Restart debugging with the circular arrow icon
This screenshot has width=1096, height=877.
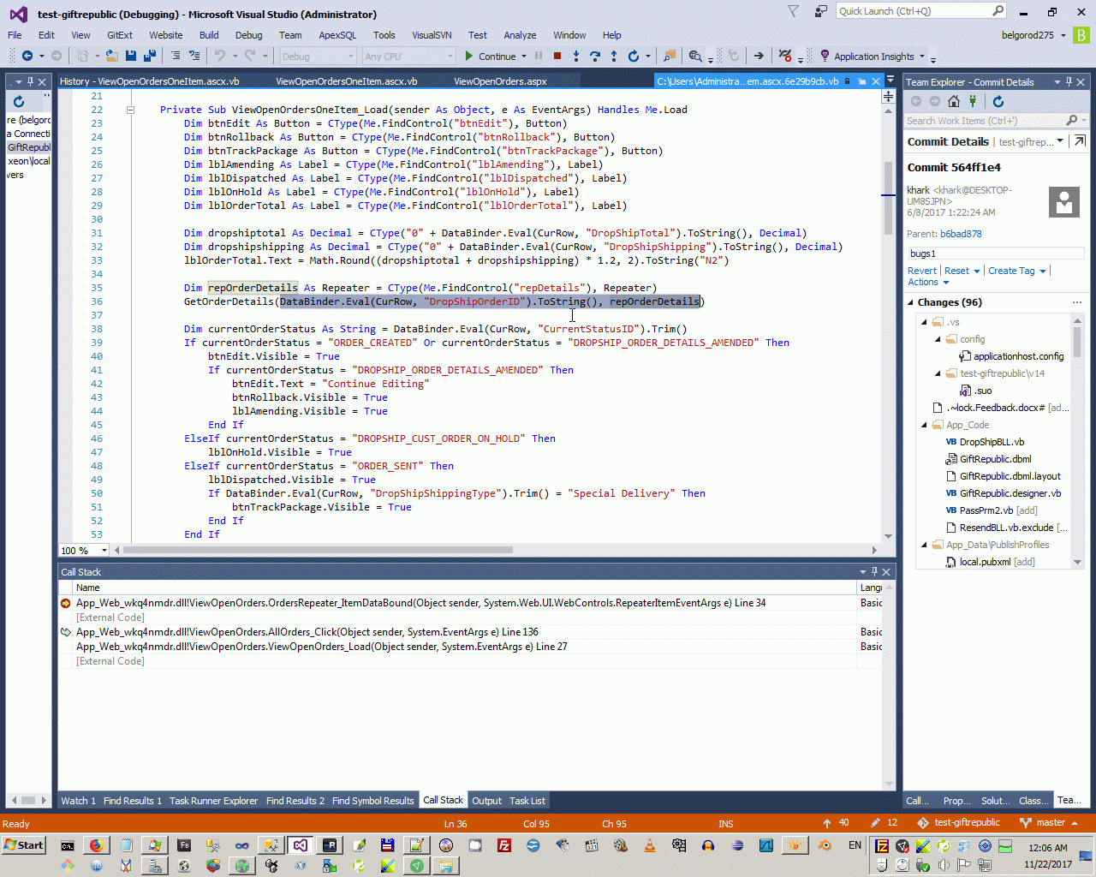point(634,57)
